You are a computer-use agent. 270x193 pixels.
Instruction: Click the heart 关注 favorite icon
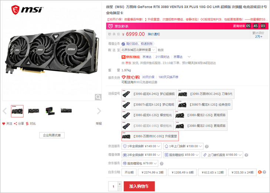(4, 124)
